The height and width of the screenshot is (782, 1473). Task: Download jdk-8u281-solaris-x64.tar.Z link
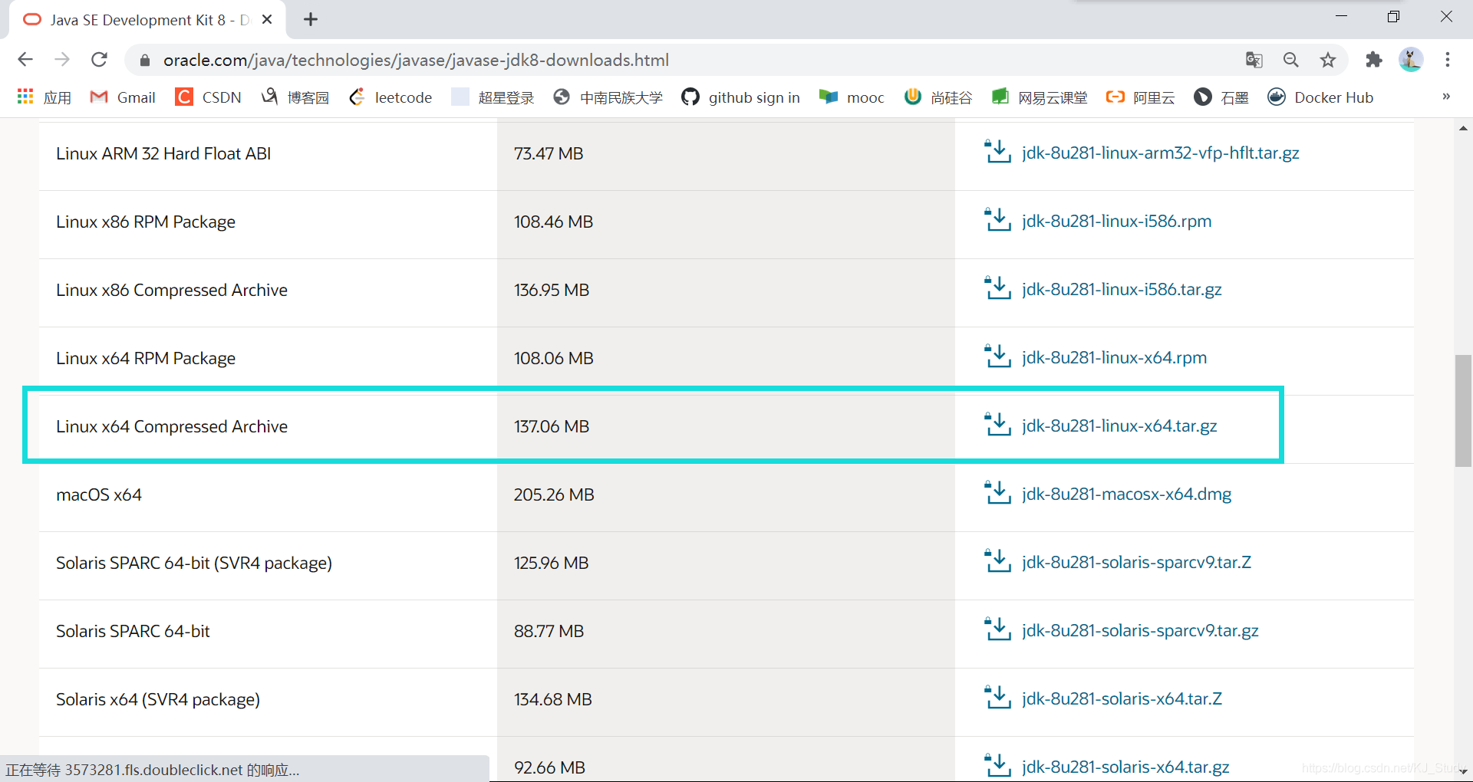[x=1122, y=698]
